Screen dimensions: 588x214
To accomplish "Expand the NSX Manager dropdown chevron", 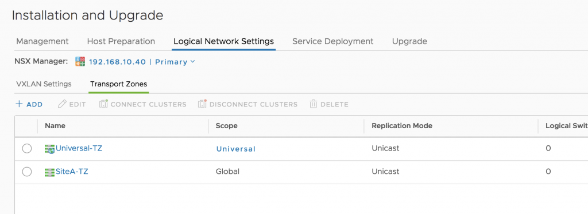I will tap(193, 62).
